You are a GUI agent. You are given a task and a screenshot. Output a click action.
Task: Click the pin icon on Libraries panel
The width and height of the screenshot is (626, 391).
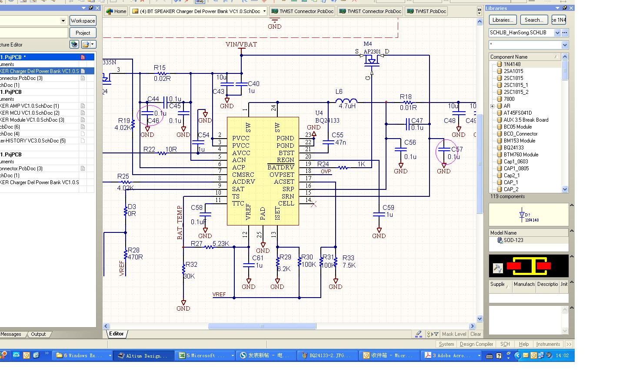(x=564, y=8)
